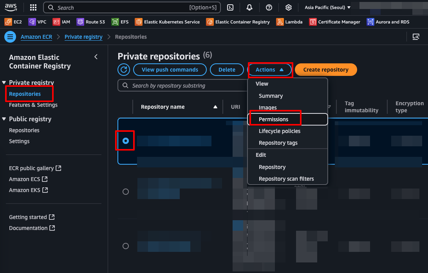Collapse the Private registry section
This screenshot has width=428, height=273.
(x=4, y=83)
